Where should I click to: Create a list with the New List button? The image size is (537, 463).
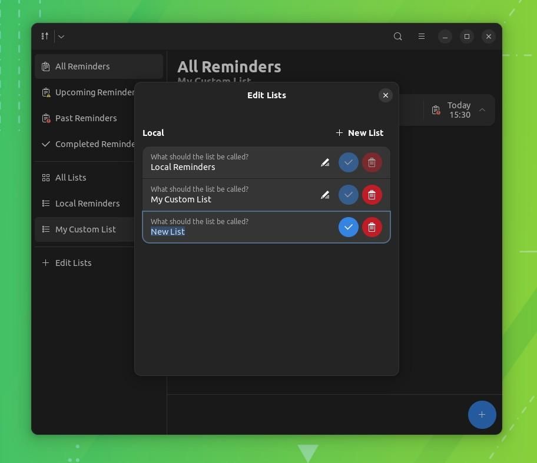359,132
